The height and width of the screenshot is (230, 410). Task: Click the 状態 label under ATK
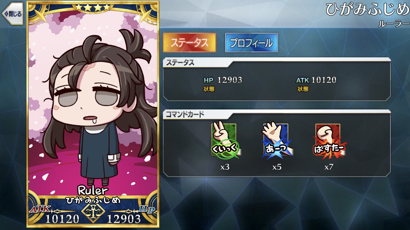pos(303,89)
